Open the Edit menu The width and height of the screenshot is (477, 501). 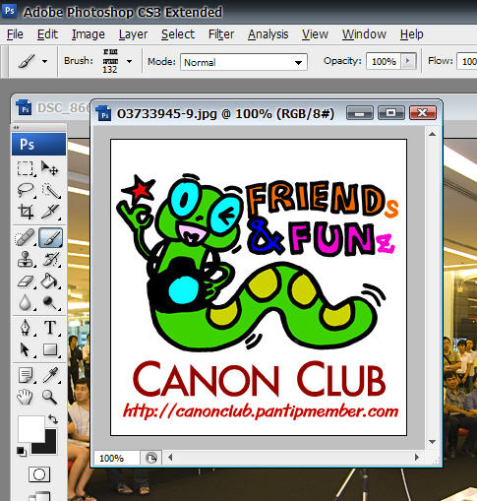point(47,34)
